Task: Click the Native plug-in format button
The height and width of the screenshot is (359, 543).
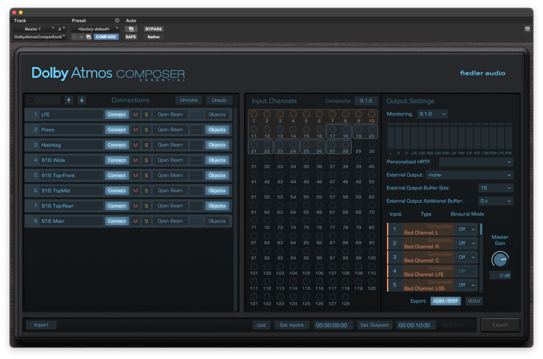Action: click(x=153, y=37)
